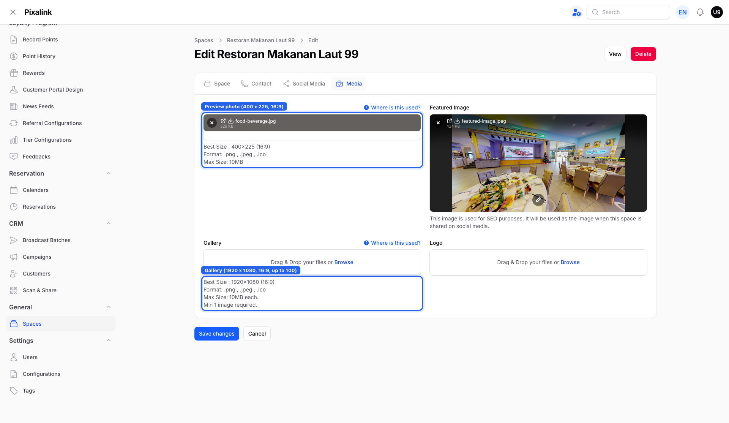Click the Cancel button
Viewport: 729px width, 423px height.
click(257, 334)
